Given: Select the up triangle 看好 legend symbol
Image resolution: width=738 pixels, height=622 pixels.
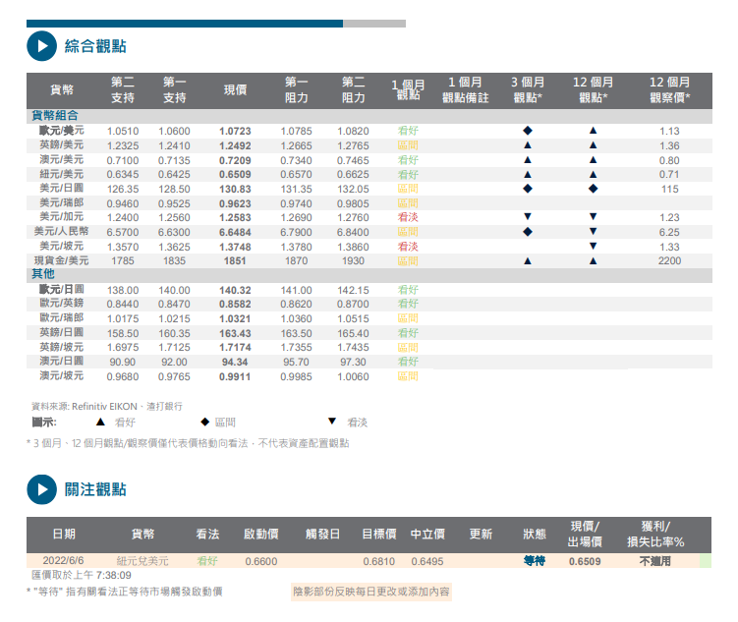Looking at the screenshot, I should 99,422.
